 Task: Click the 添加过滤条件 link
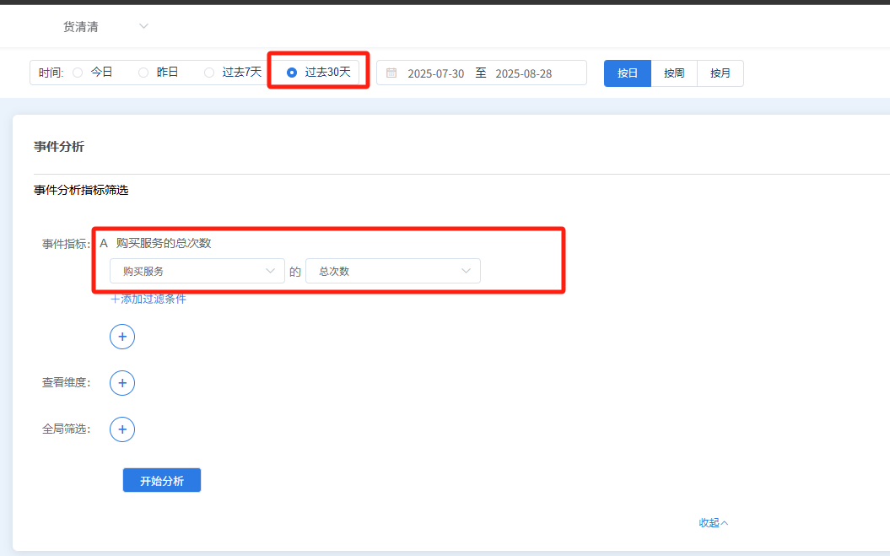[x=148, y=300]
